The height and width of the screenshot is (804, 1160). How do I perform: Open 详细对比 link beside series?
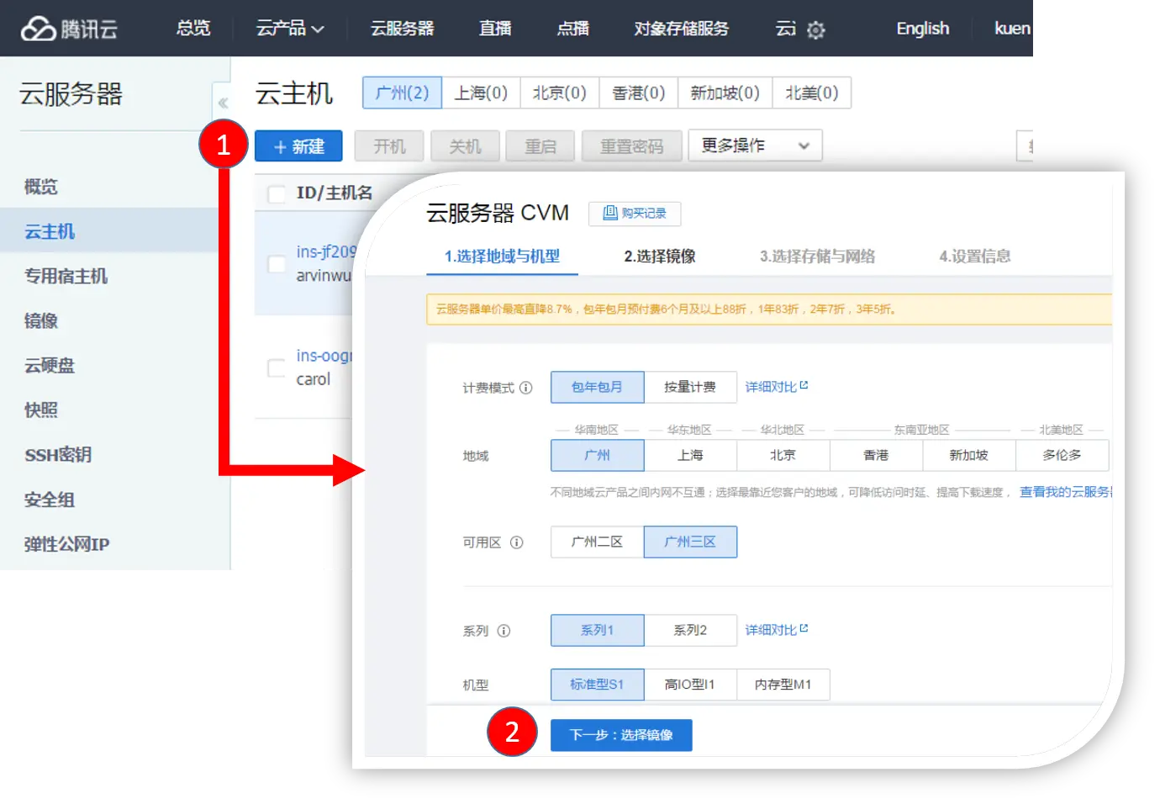777,630
